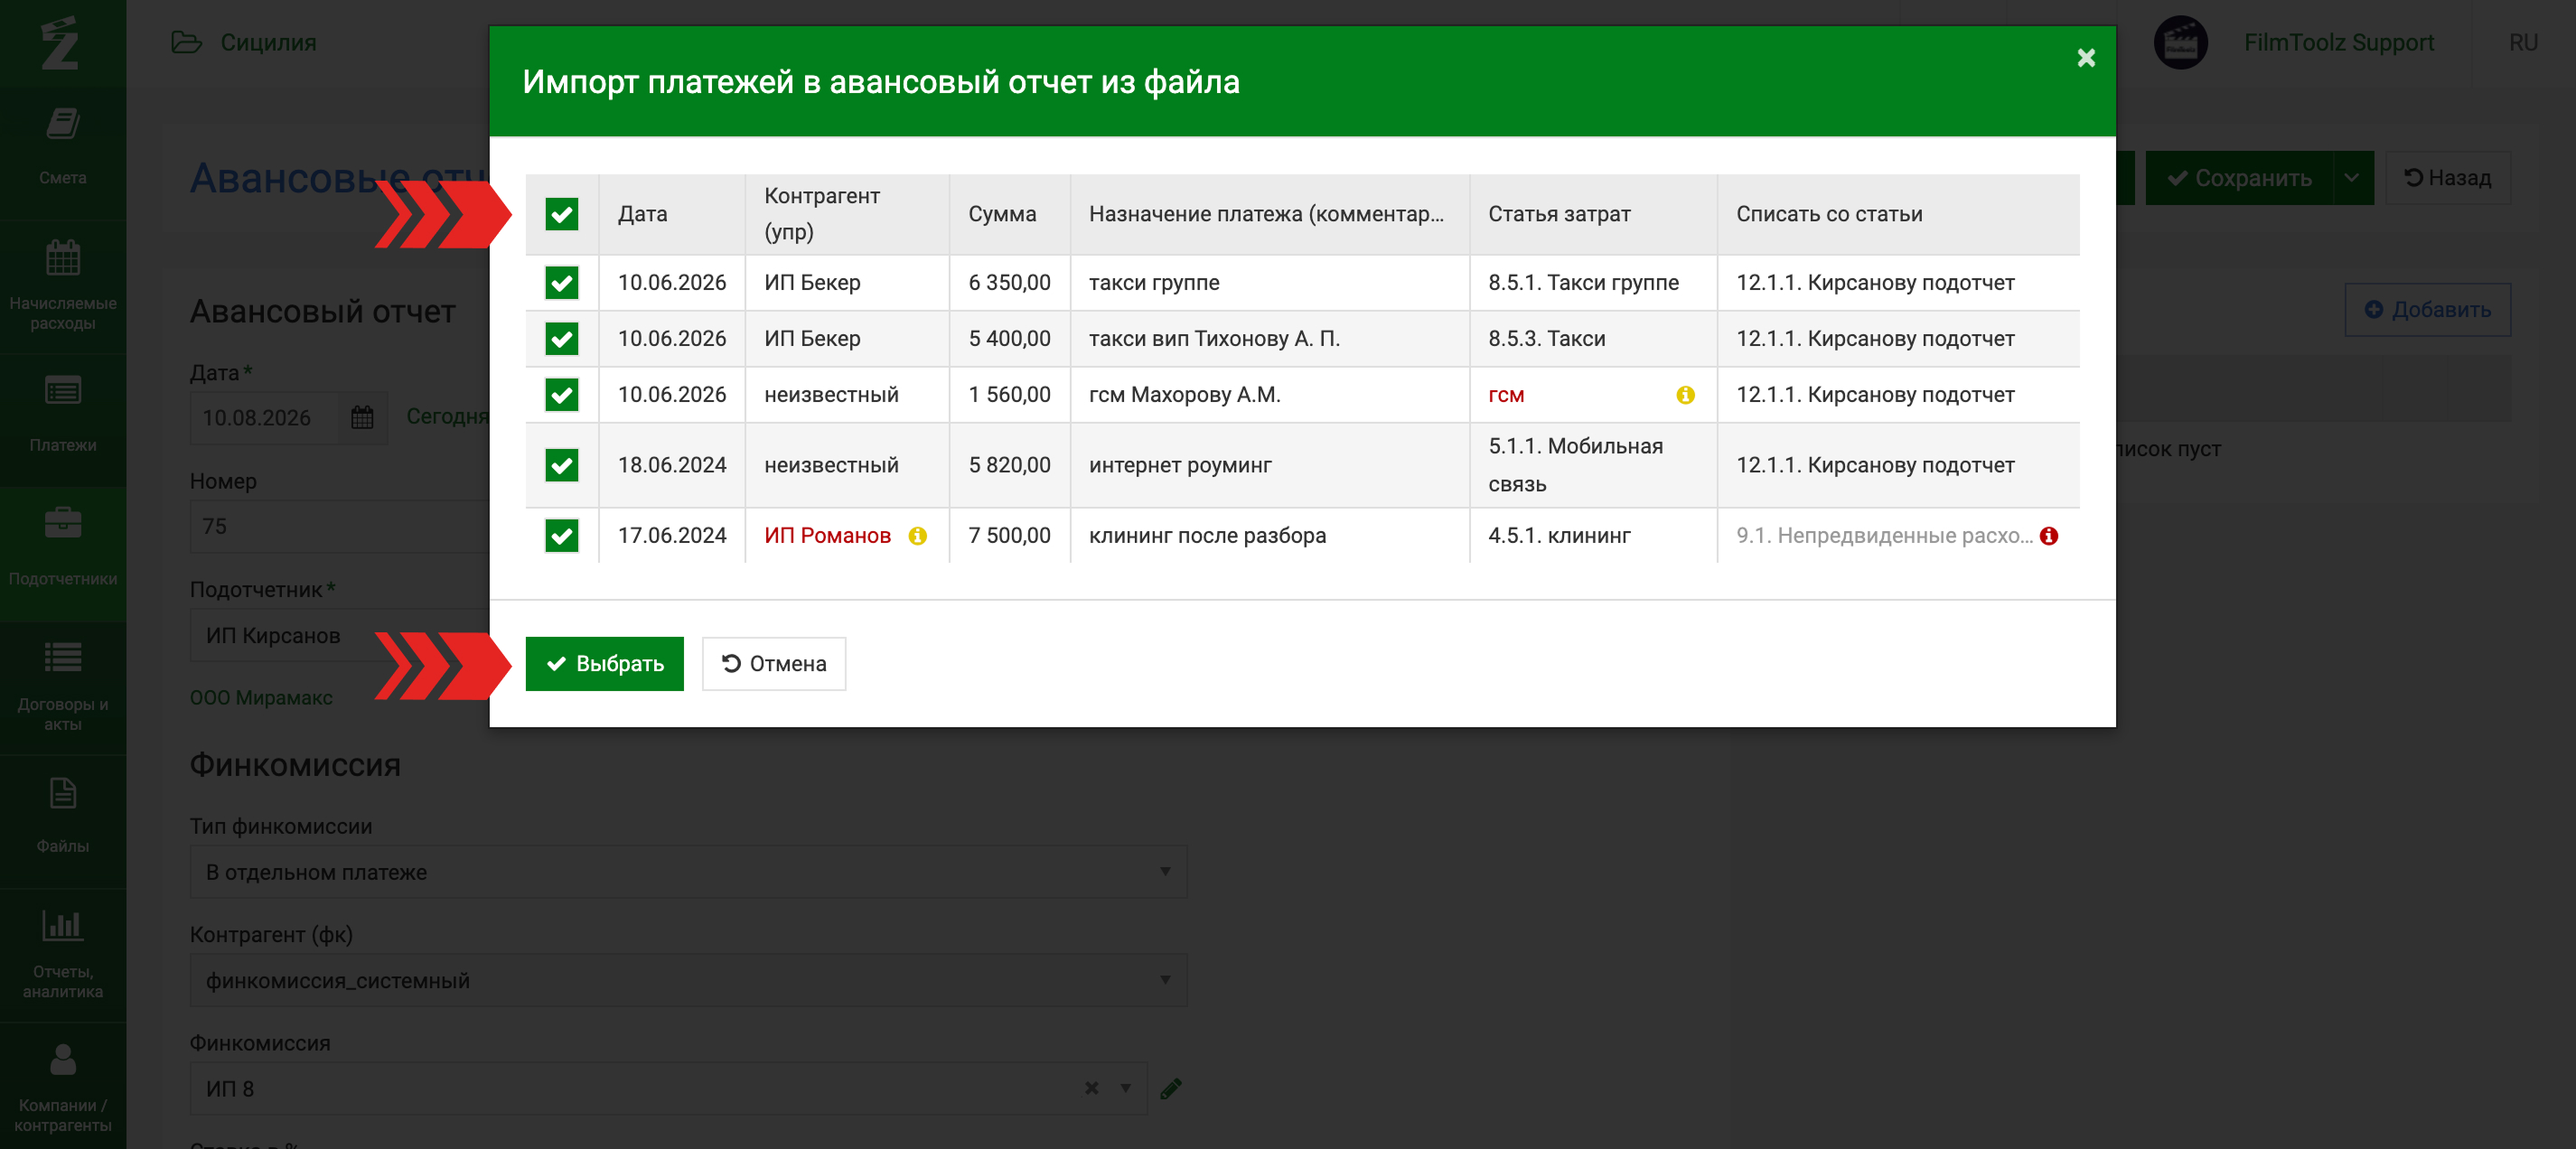Click the Дата input field 10.08.2026
Screen dimensions: 2576x1149
(265, 418)
